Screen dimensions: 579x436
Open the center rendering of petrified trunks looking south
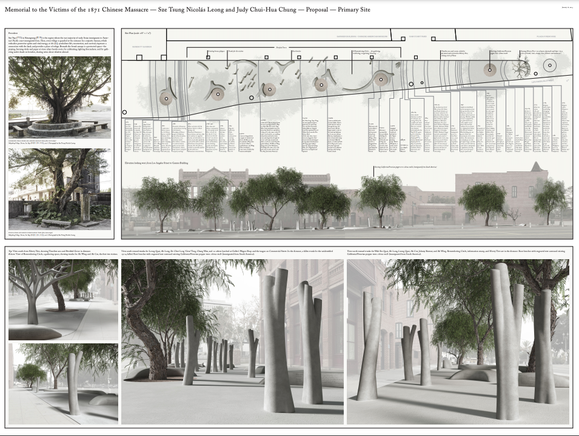click(233, 342)
